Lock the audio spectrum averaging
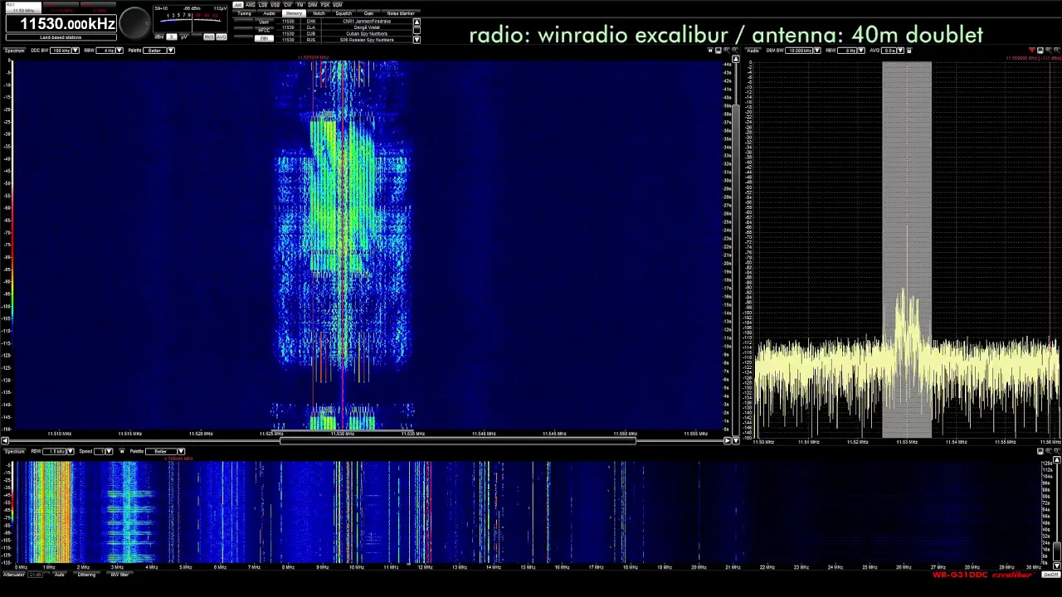The width and height of the screenshot is (1062, 597). [x=909, y=51]
